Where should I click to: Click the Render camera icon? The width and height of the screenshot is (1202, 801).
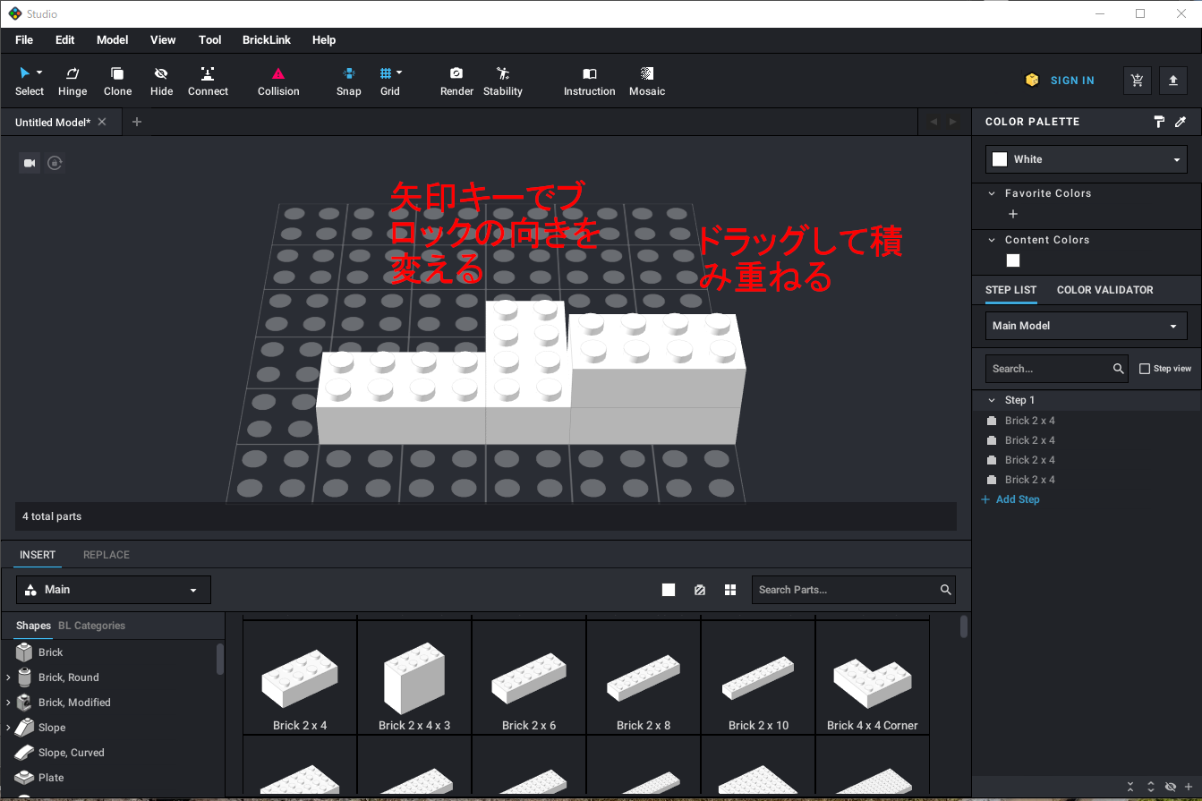(456, 73)
